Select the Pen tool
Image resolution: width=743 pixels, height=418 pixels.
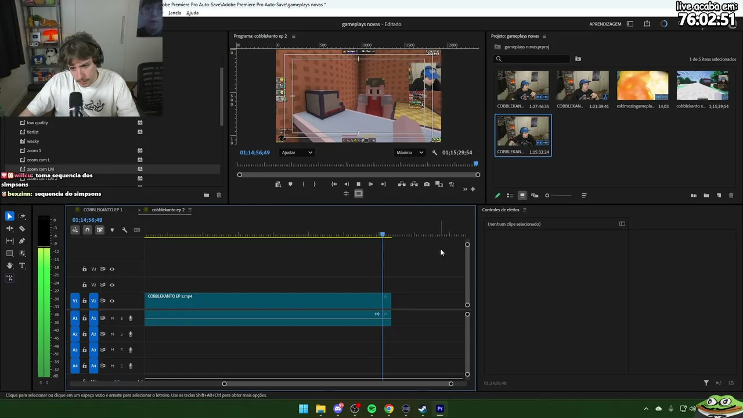(22, 241)
